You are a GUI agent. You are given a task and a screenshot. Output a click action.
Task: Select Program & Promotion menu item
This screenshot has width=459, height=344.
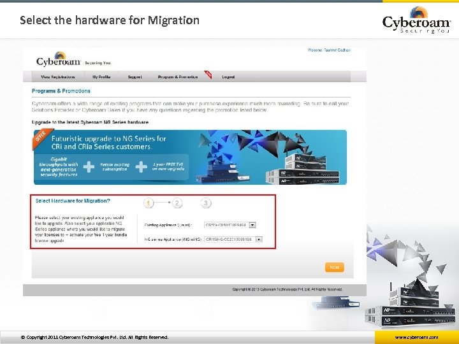pos(178,77)
